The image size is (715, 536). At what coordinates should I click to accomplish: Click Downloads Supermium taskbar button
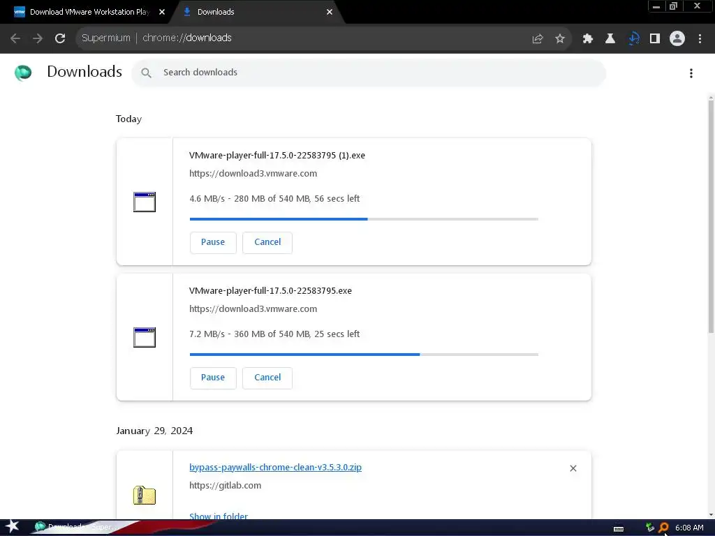click(77, 528)
